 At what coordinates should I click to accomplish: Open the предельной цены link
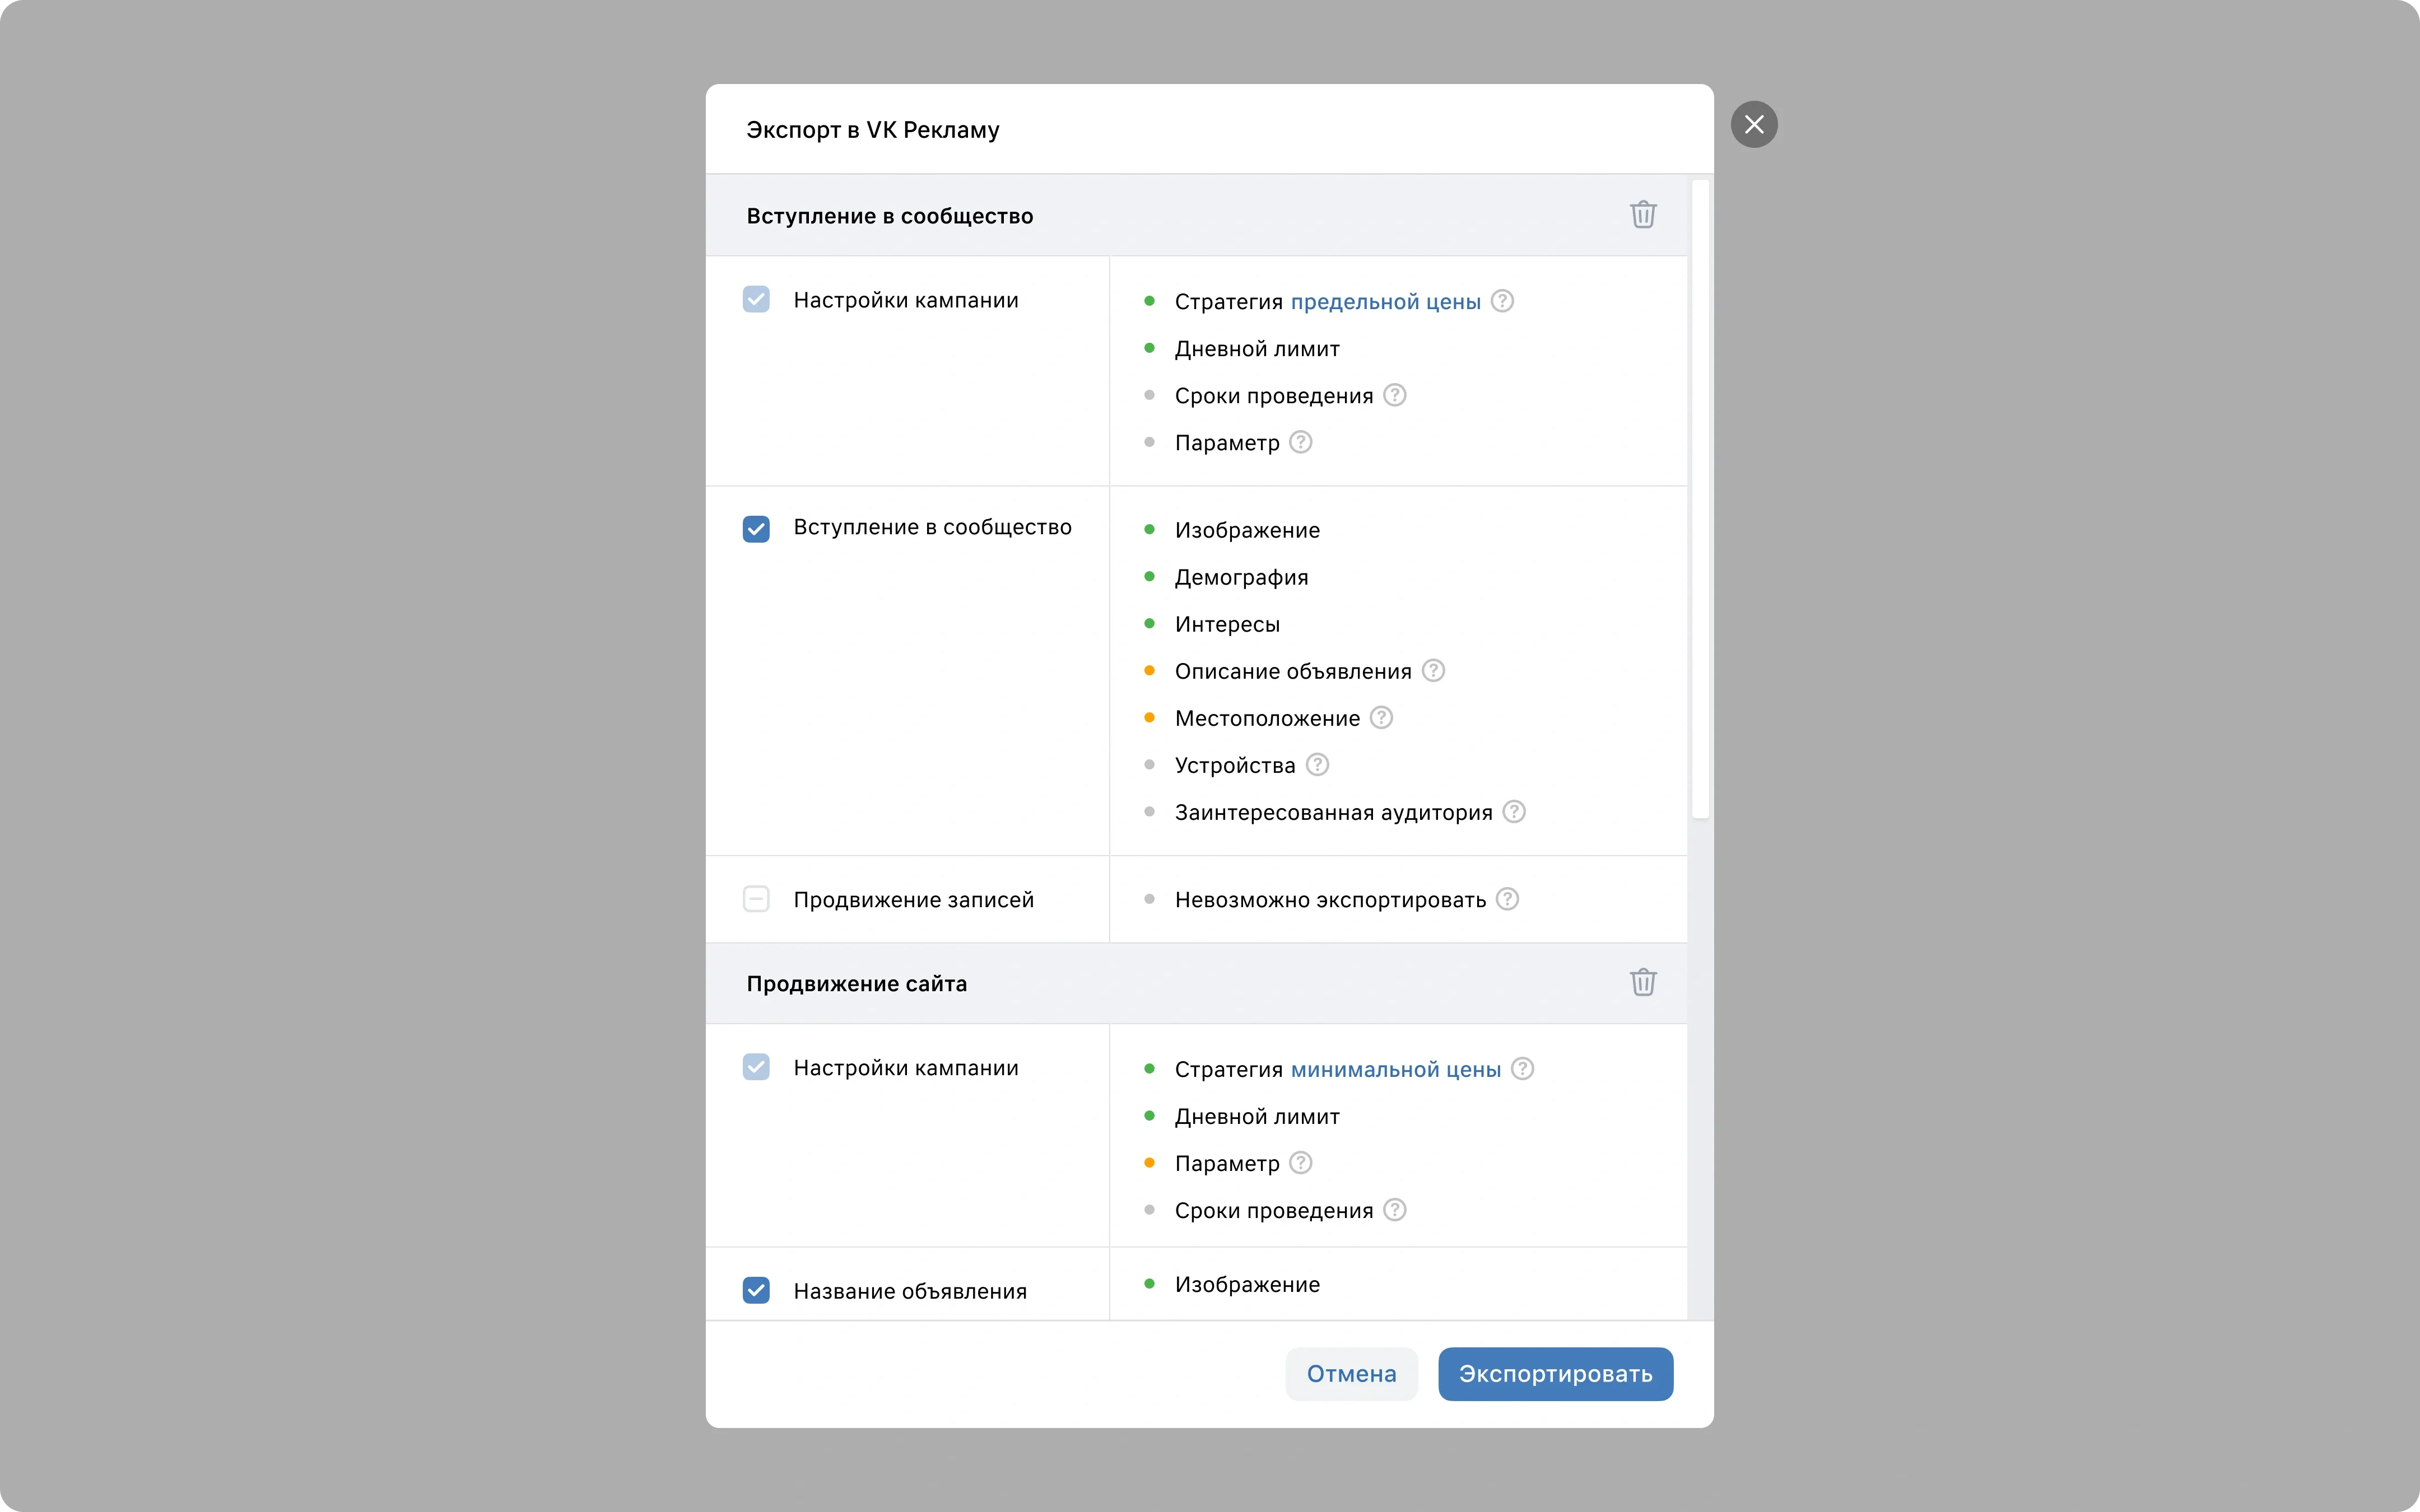[x=1385, y=302]
